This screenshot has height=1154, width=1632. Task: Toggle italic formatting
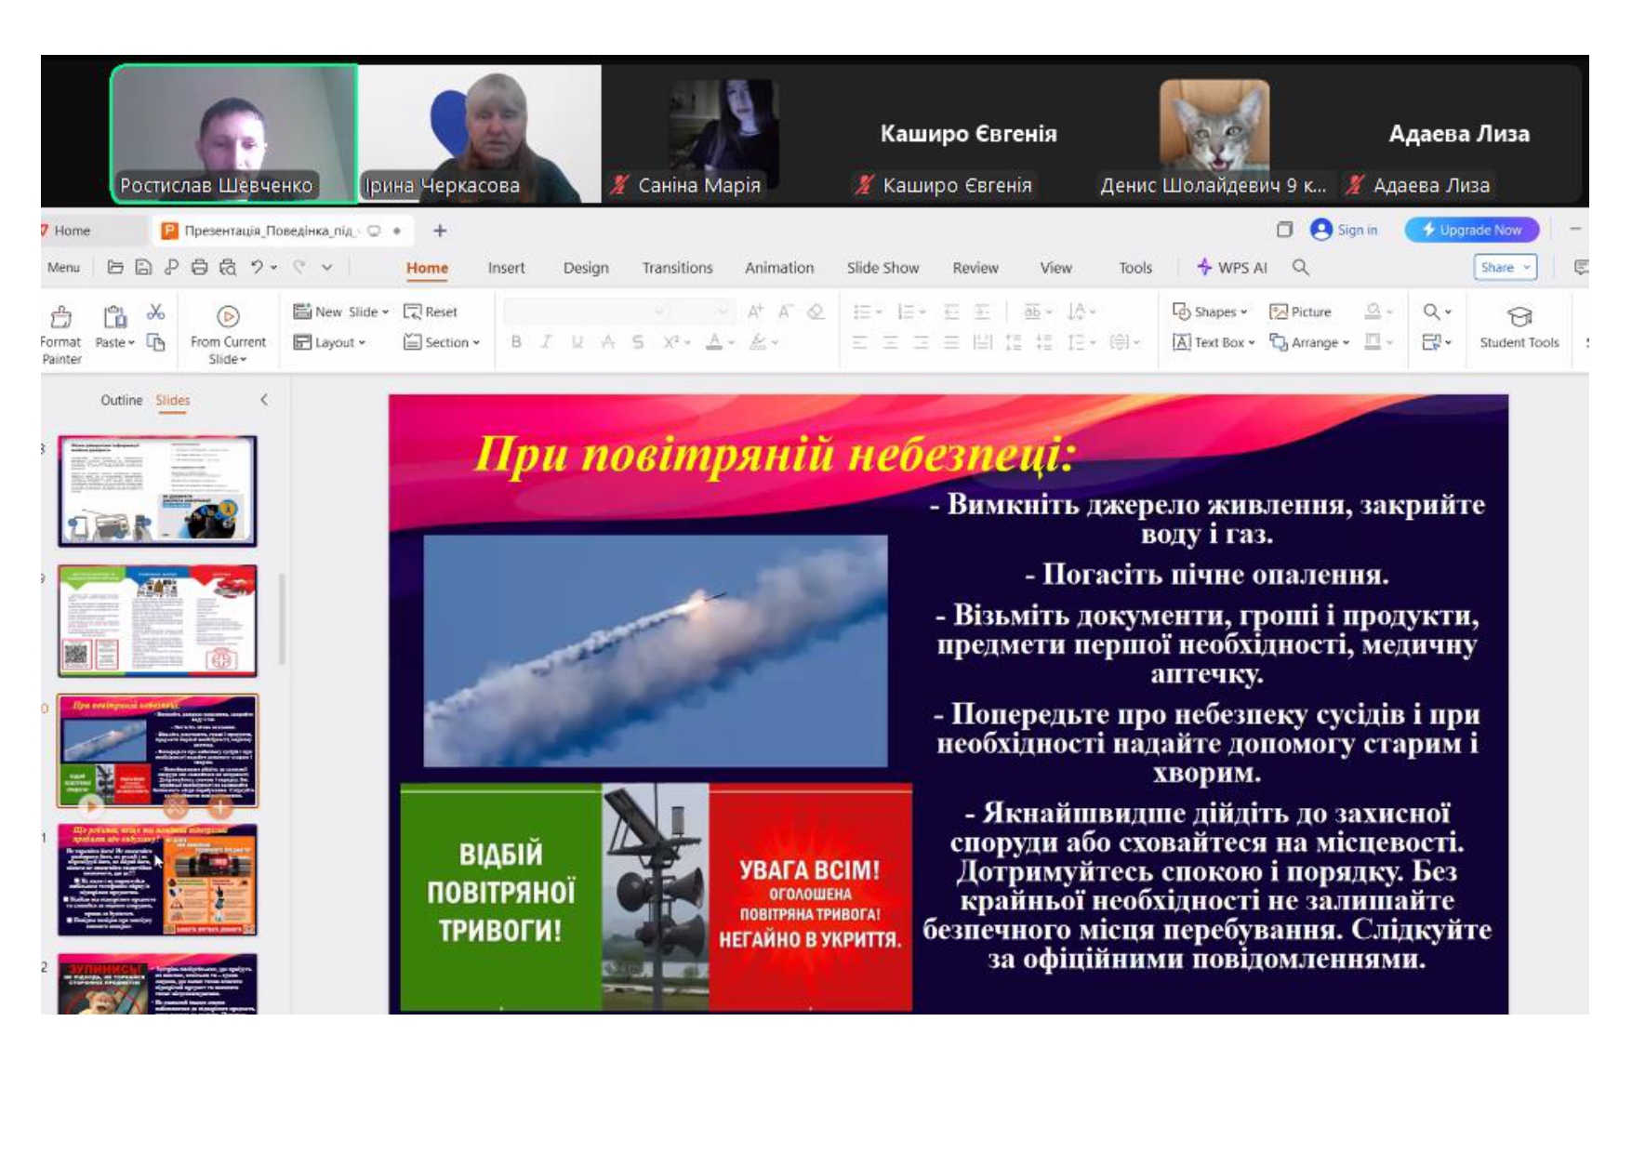547,342
